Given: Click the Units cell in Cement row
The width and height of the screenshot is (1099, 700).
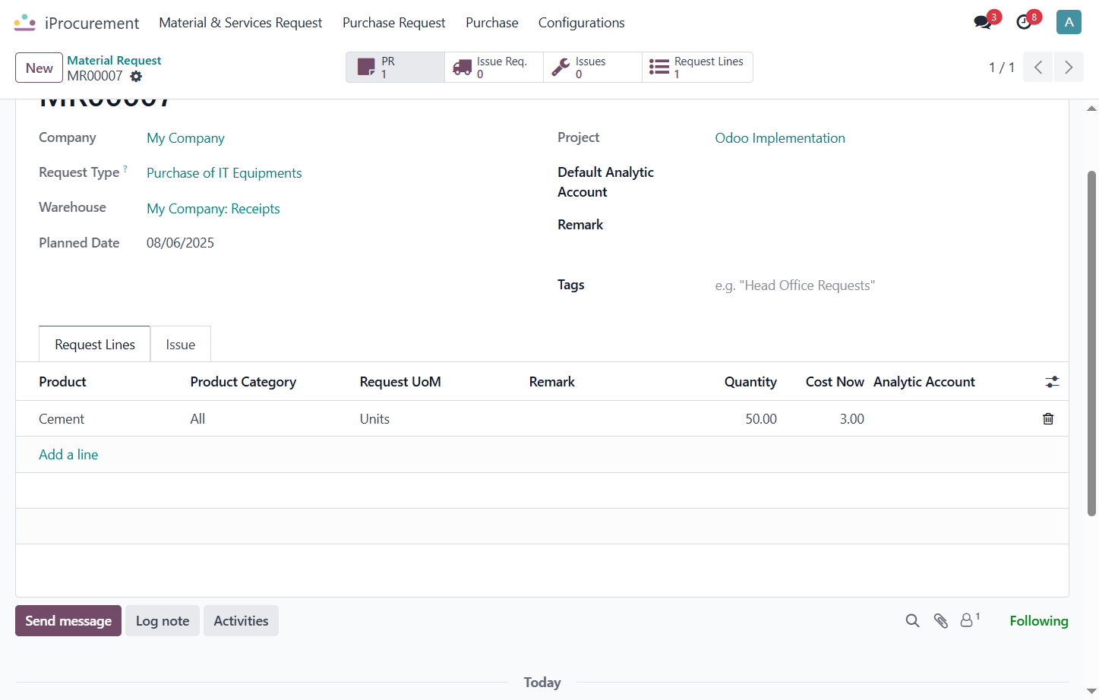Looking at the screenshot, I should tap(374, 419).
